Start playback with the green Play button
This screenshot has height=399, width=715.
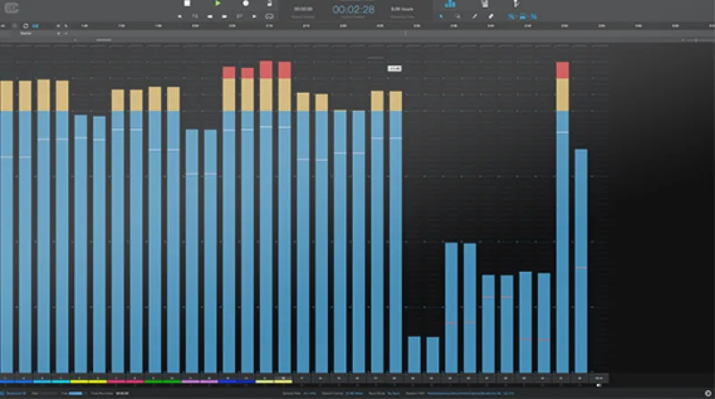(x=218, y=4)
